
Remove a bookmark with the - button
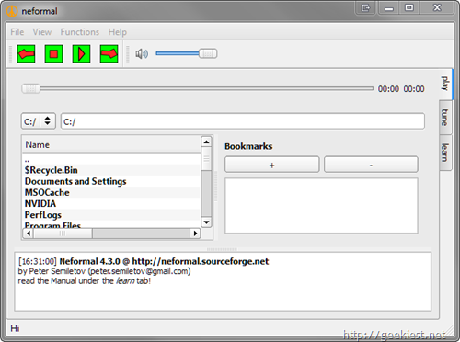(371, 165)
